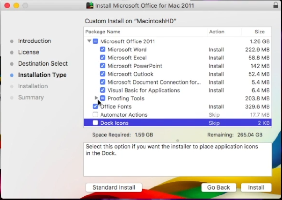Select the Automator Actions row label
This screenshot has height=200, width=282.
coord(124,115)
